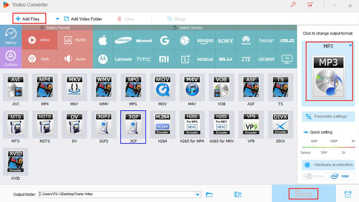Choose H265 for MP4 encoder
Screen dimensions: 359x202
tap(192, 124)
